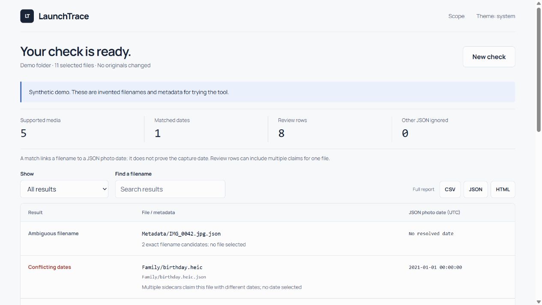Image resolution: width=542 pixels, height=305 pixels.
Task: Click the scrollbar down arrow
Action: coord(539,302)
